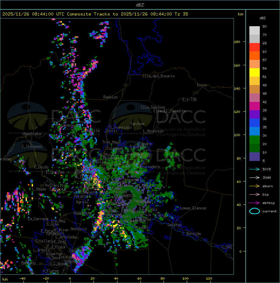Click the 'Mirador' label
280x283 pixels.
pyautogui.click(x=142, y=228)
